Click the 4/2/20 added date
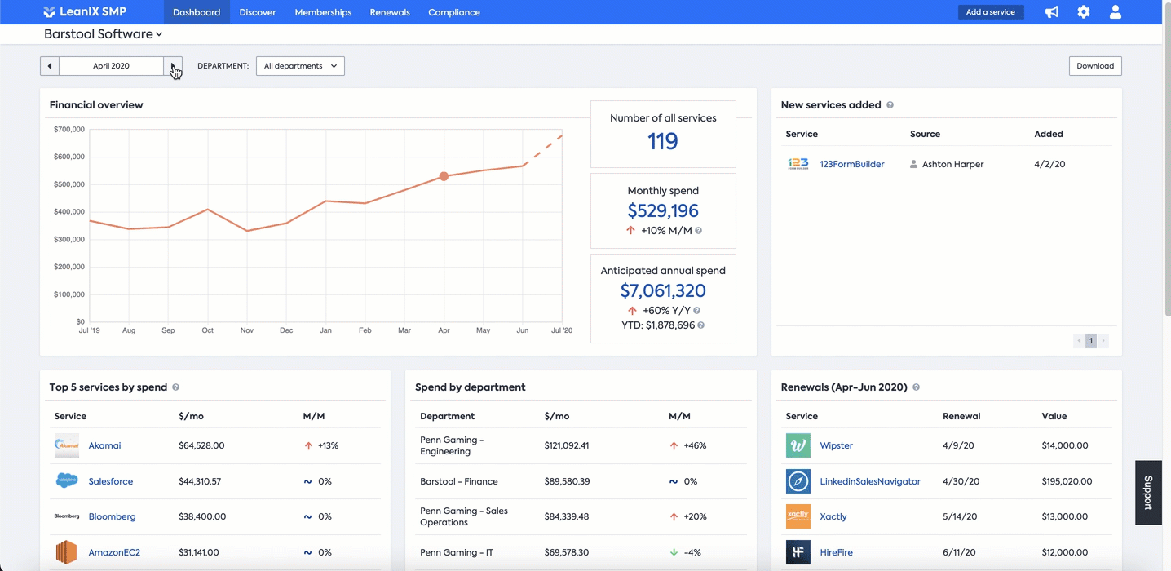This screenshot has height=571, width=1171. (x=1049, y=164)
